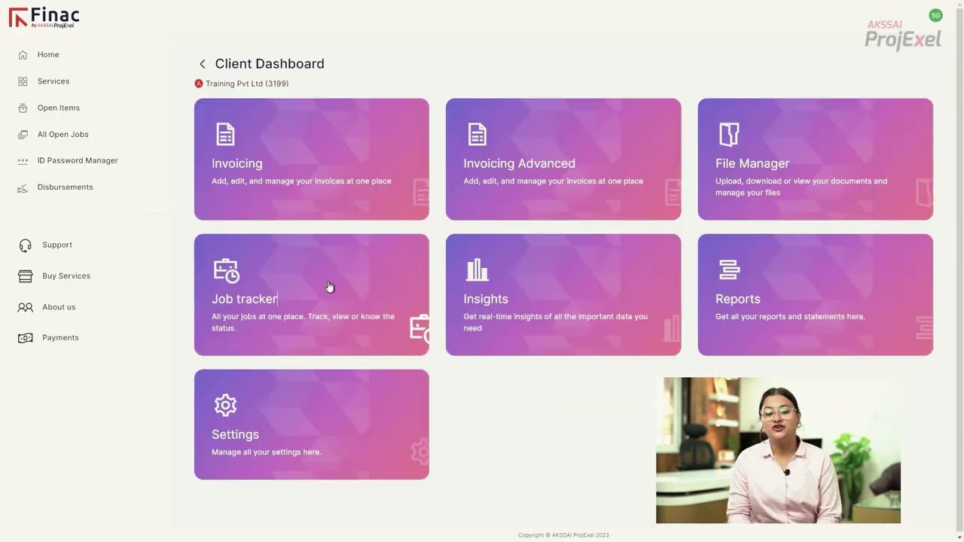The width and height of the screenshot is (964, 542).
Task: Open the Invoicing card title
Action: coord(237,163)
